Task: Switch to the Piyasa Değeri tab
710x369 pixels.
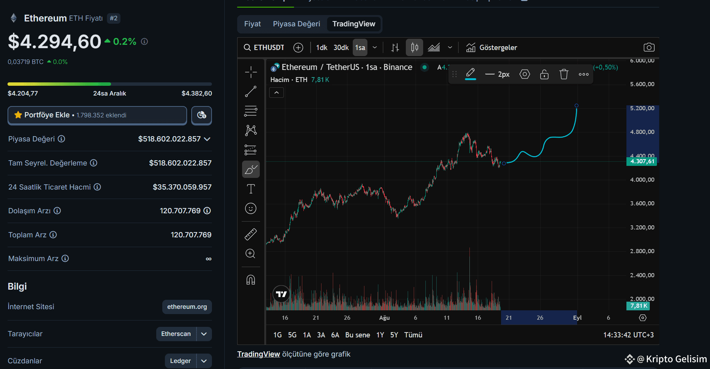Action: (297, 24)
